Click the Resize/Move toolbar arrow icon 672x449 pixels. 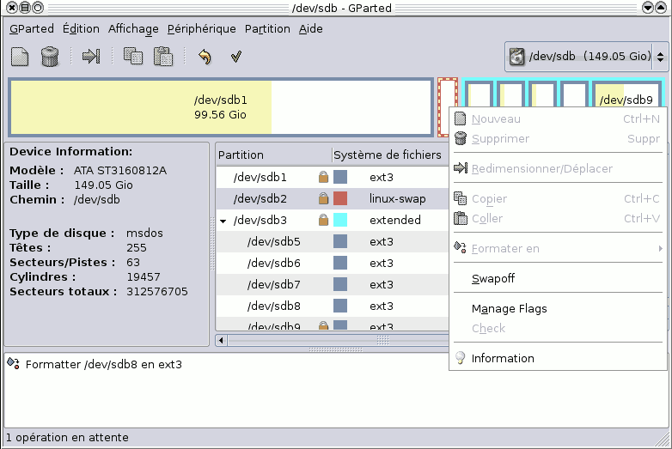(x=90, y=57)
